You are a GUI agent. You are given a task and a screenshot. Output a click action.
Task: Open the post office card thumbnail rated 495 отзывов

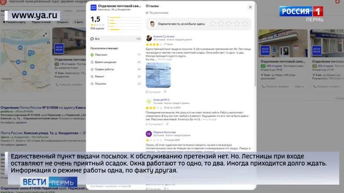283,43
